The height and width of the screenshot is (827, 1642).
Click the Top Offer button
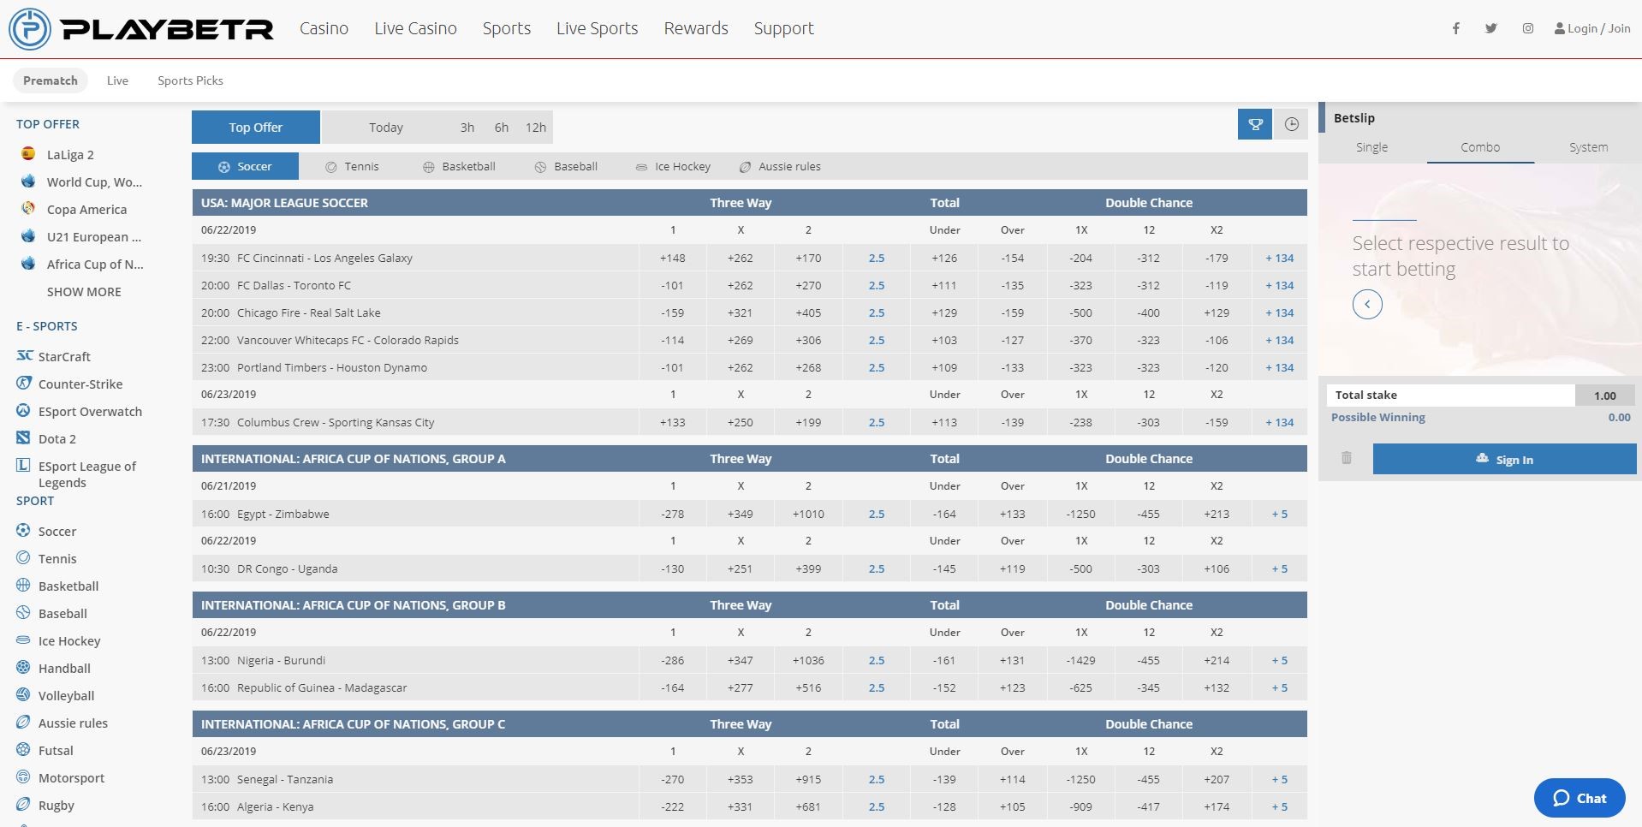coord(255,127)
